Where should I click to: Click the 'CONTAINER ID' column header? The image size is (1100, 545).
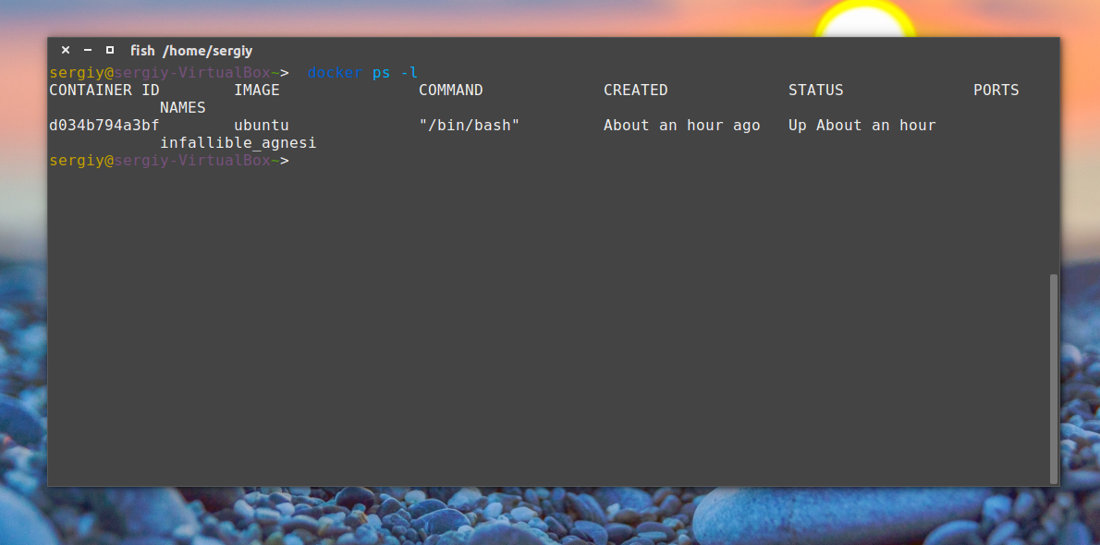(x=104, y=90)
